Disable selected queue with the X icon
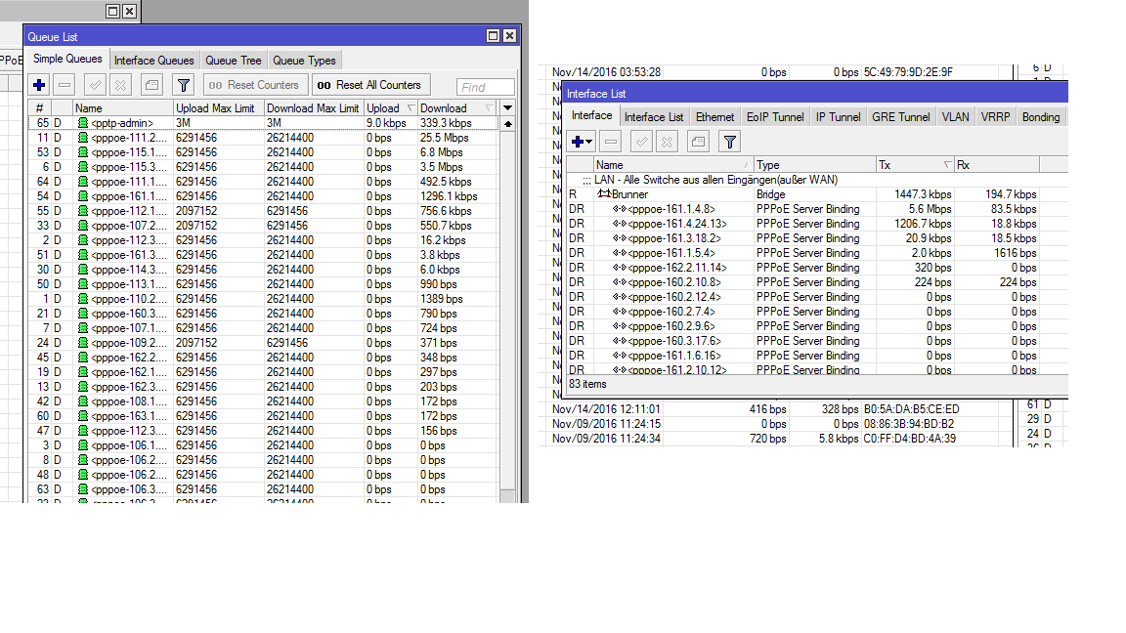The image size is (1126, 633). point(120,85)
